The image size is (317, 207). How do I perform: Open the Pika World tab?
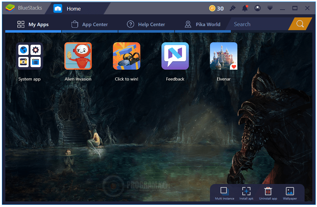click(x=203, y=24)
